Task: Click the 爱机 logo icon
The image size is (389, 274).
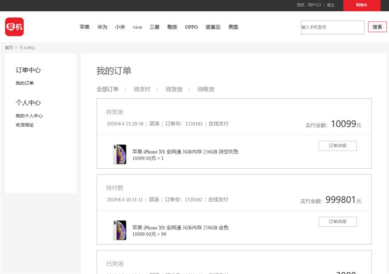Action: pos(14,27)
